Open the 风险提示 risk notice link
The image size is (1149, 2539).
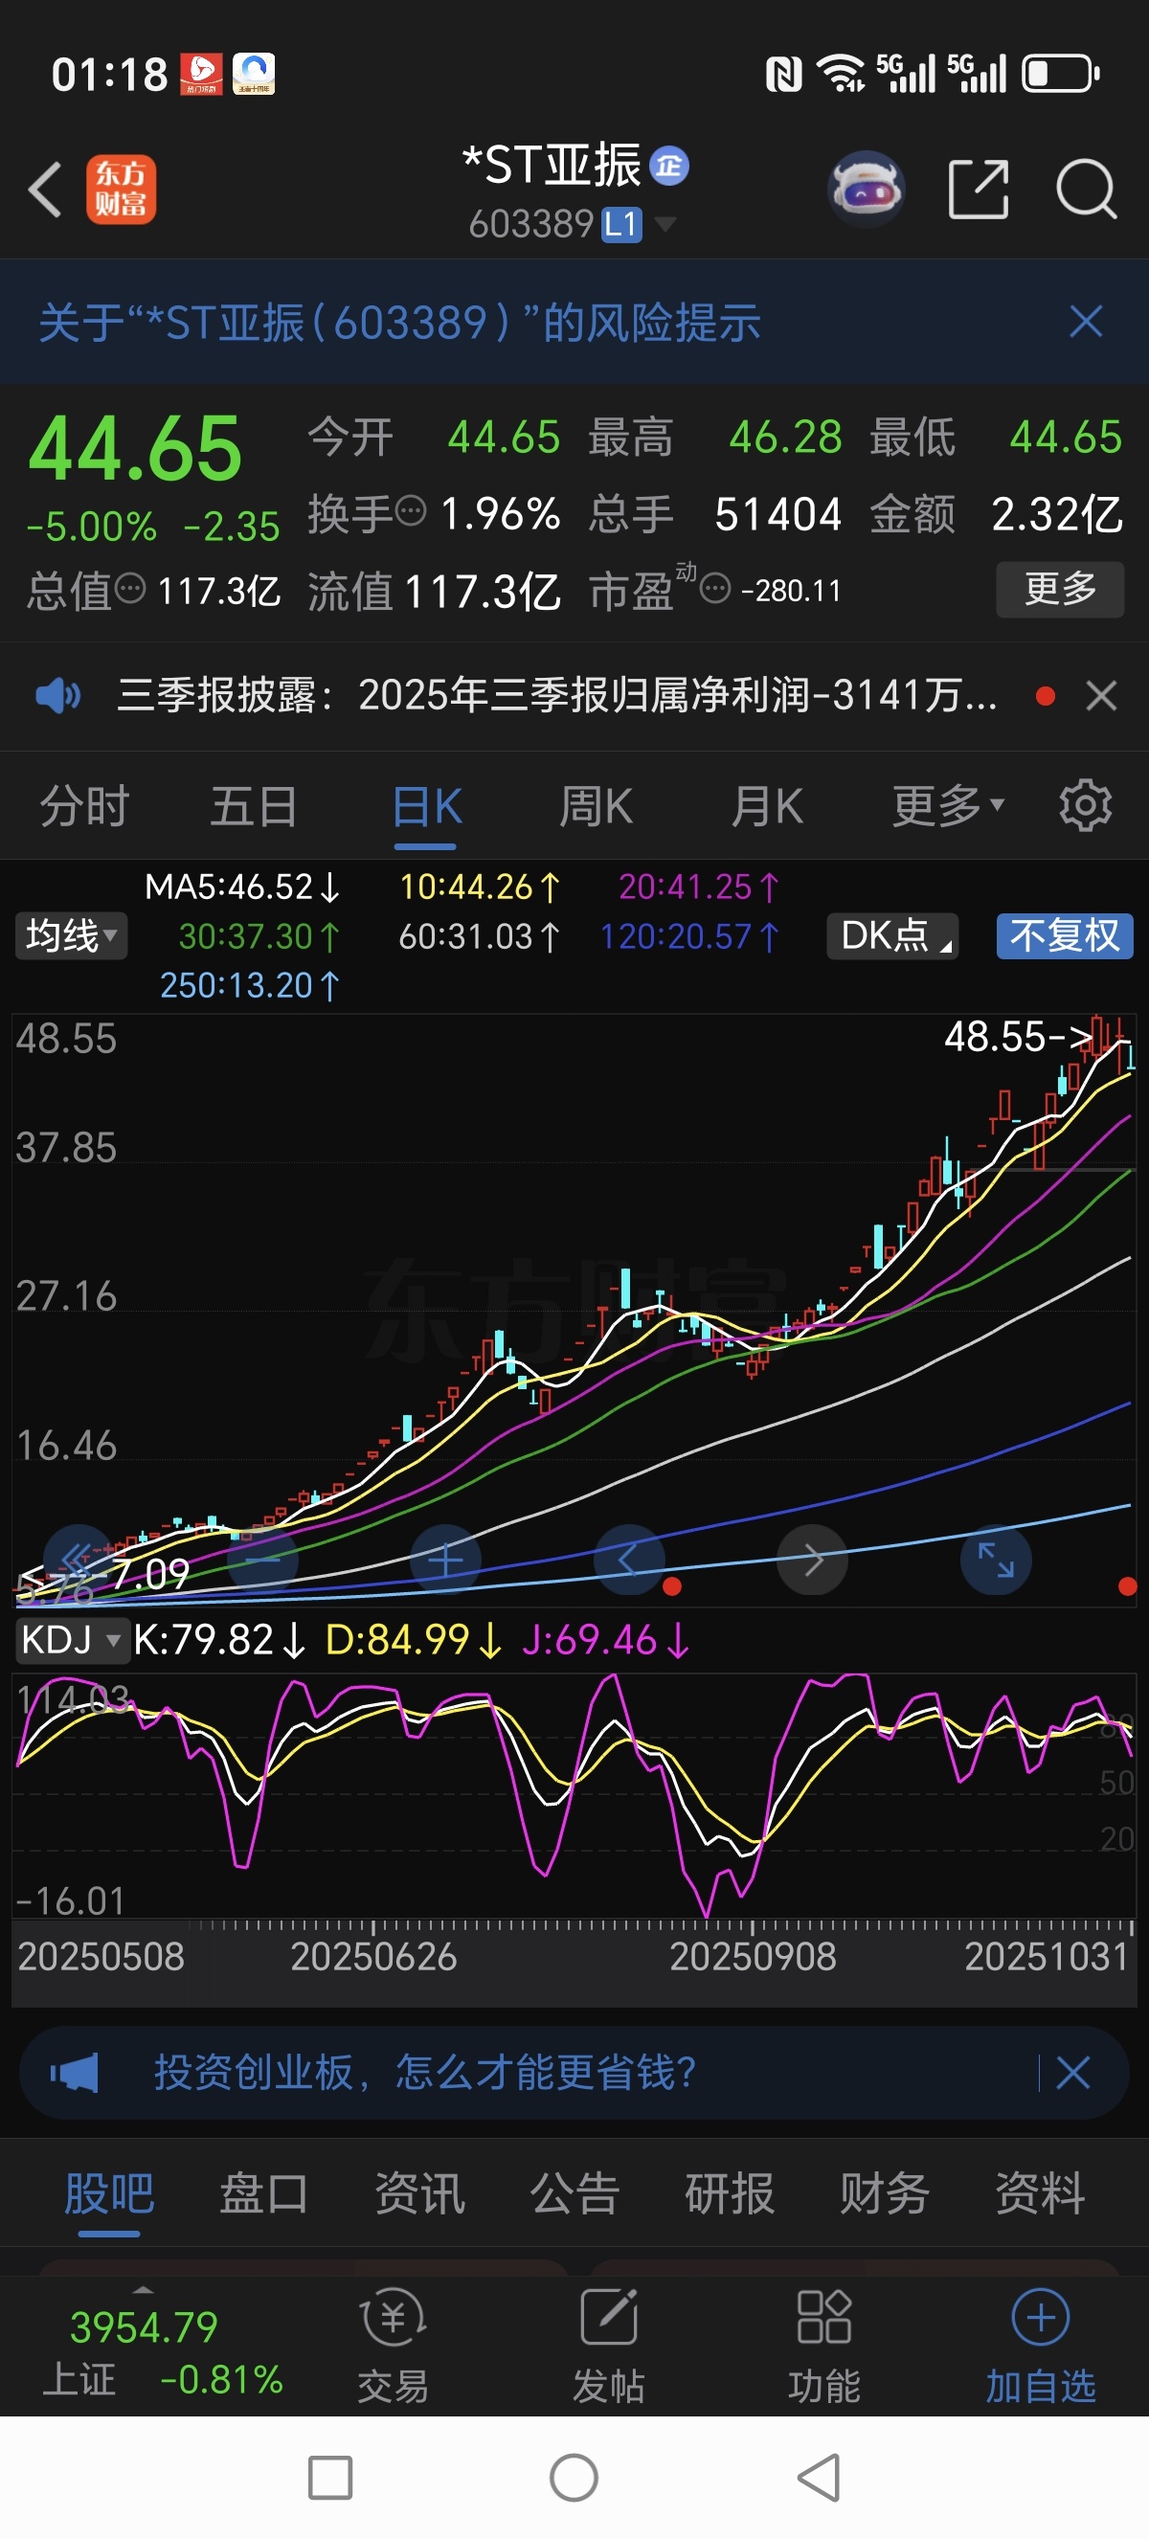(x=399, y=323)
